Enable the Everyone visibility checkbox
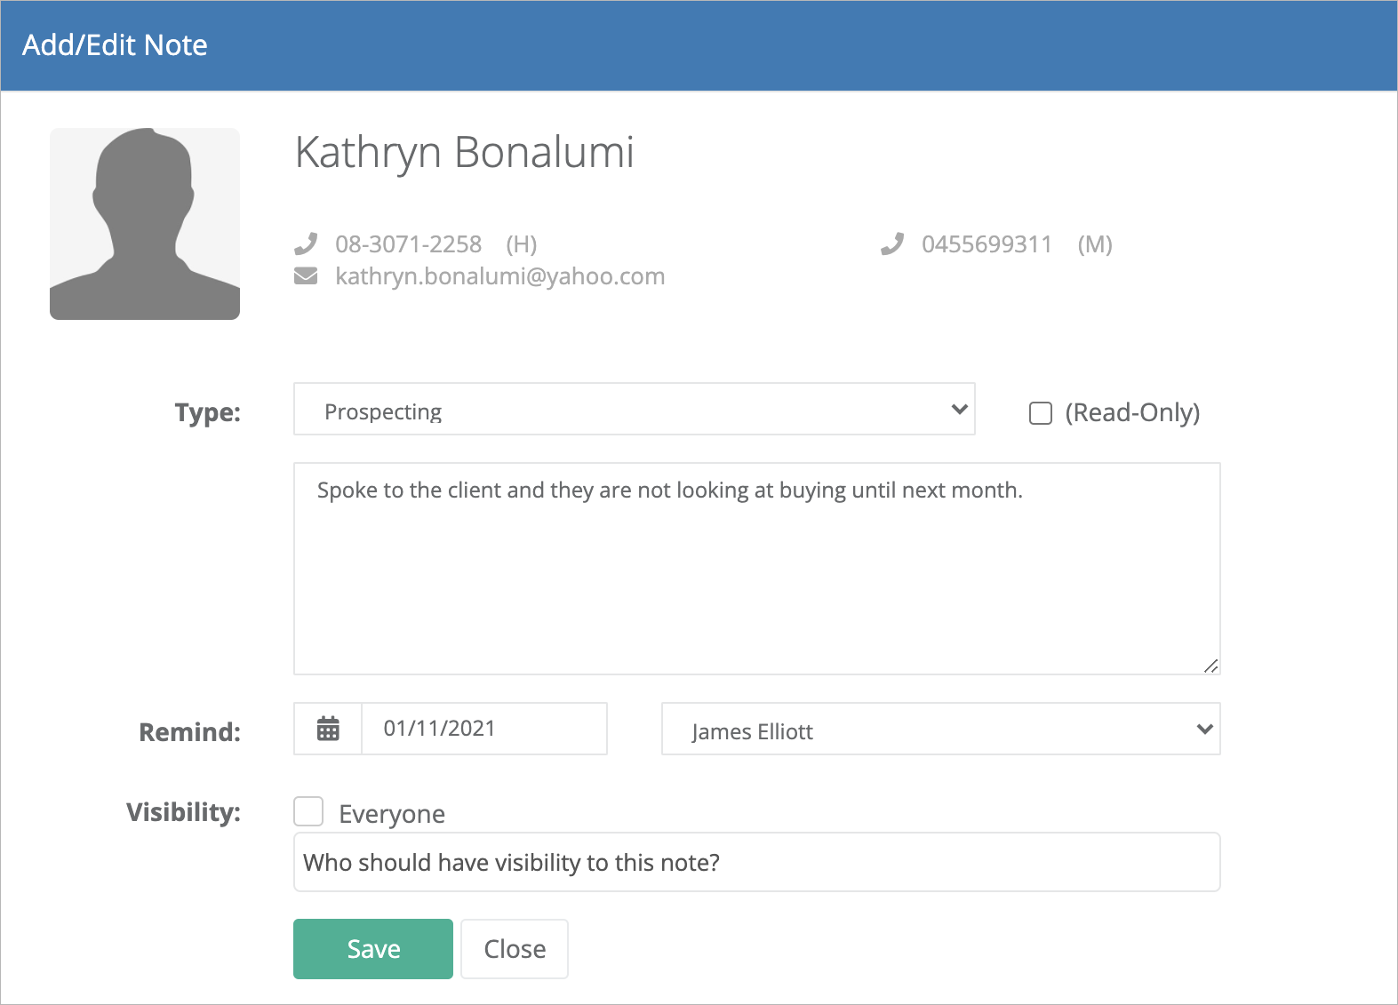 coord(308,811)
